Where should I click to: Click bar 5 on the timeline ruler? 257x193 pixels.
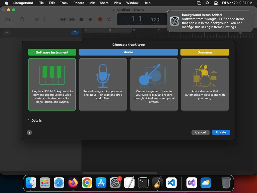[x=134, y=30]
